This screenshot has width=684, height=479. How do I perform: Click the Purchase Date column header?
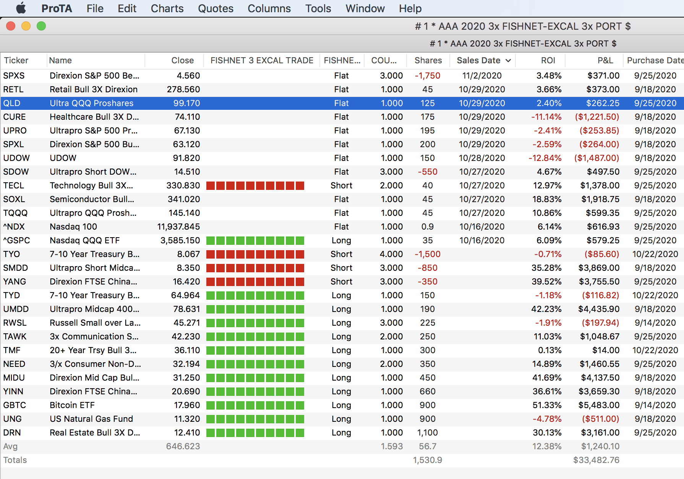[x=655, y=60]
